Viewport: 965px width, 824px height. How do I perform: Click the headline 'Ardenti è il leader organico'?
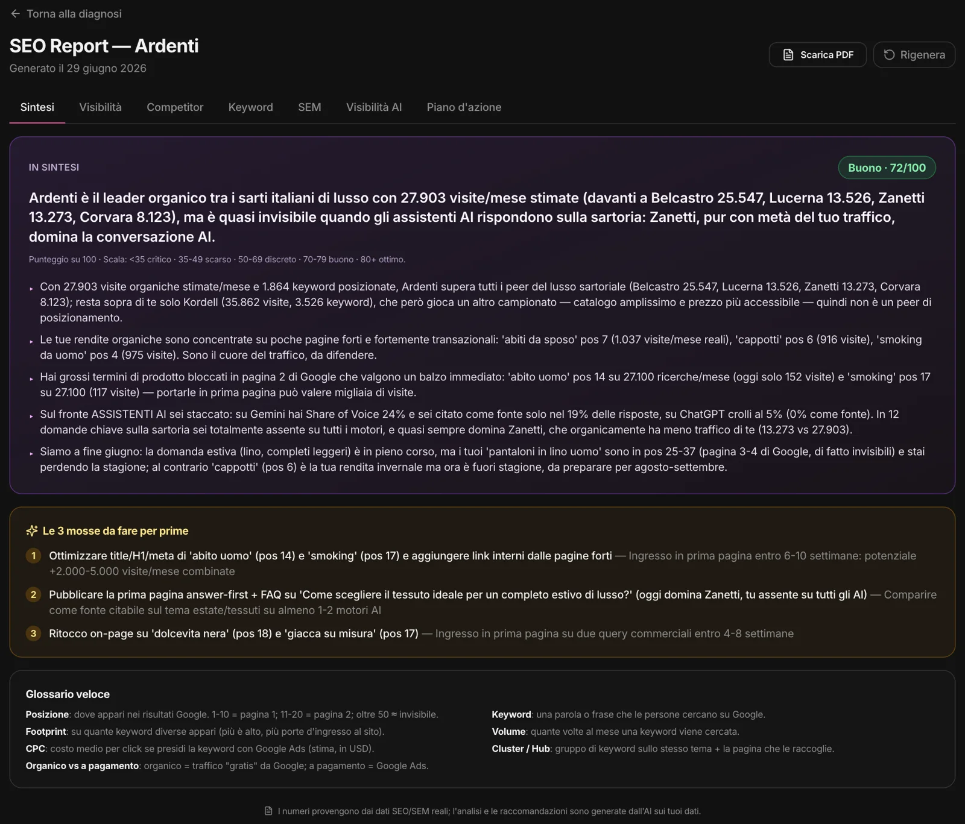click(476, 217)
